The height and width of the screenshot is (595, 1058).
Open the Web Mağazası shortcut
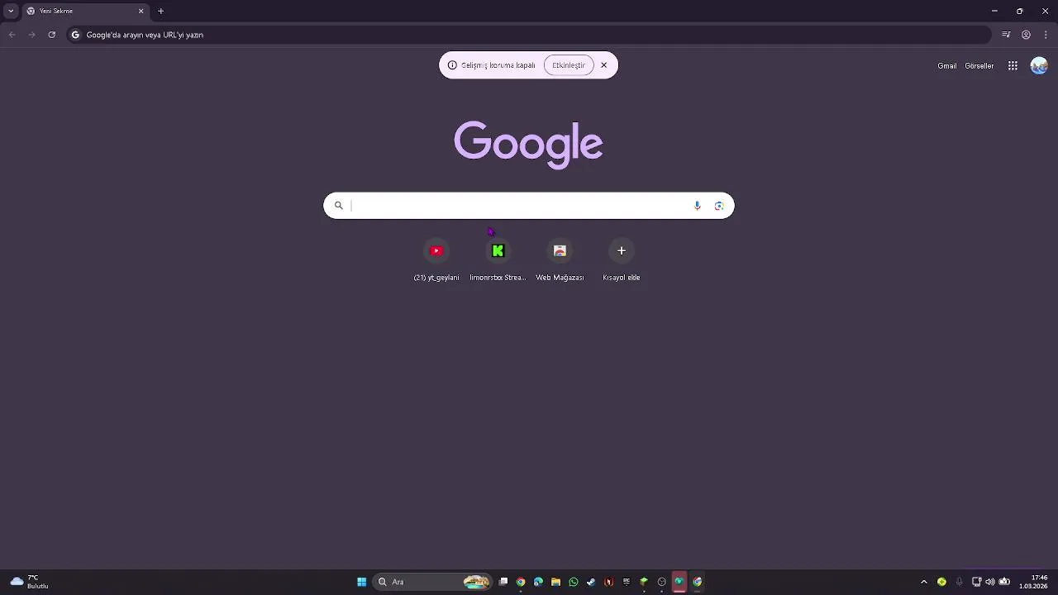click(x=560, y=259)
